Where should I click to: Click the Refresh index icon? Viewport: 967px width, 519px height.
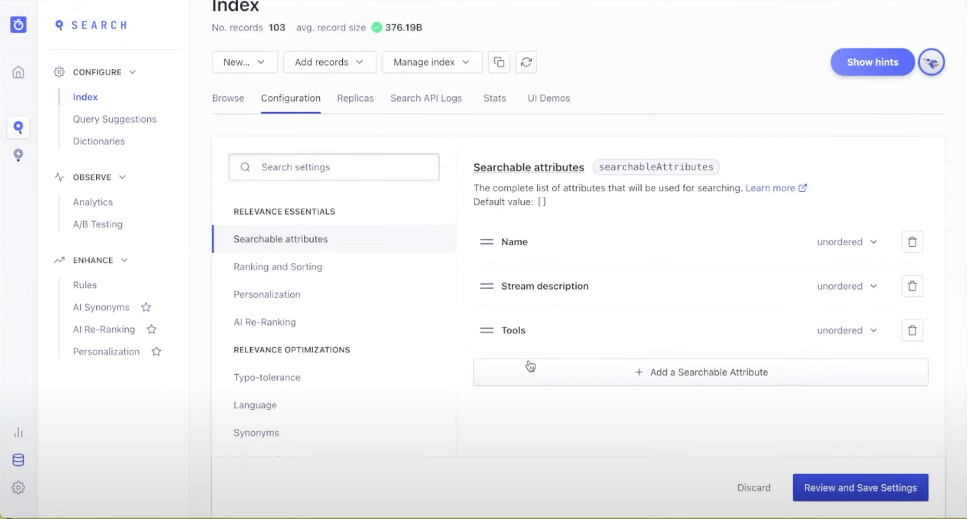(x=526, y=62)
